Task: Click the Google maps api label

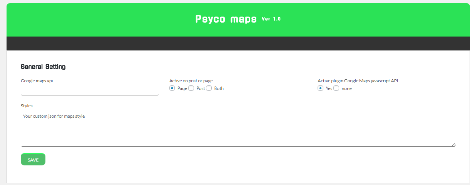Action: click(x=37, y=81)
